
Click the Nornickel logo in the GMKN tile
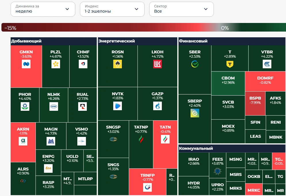point(26,64)
